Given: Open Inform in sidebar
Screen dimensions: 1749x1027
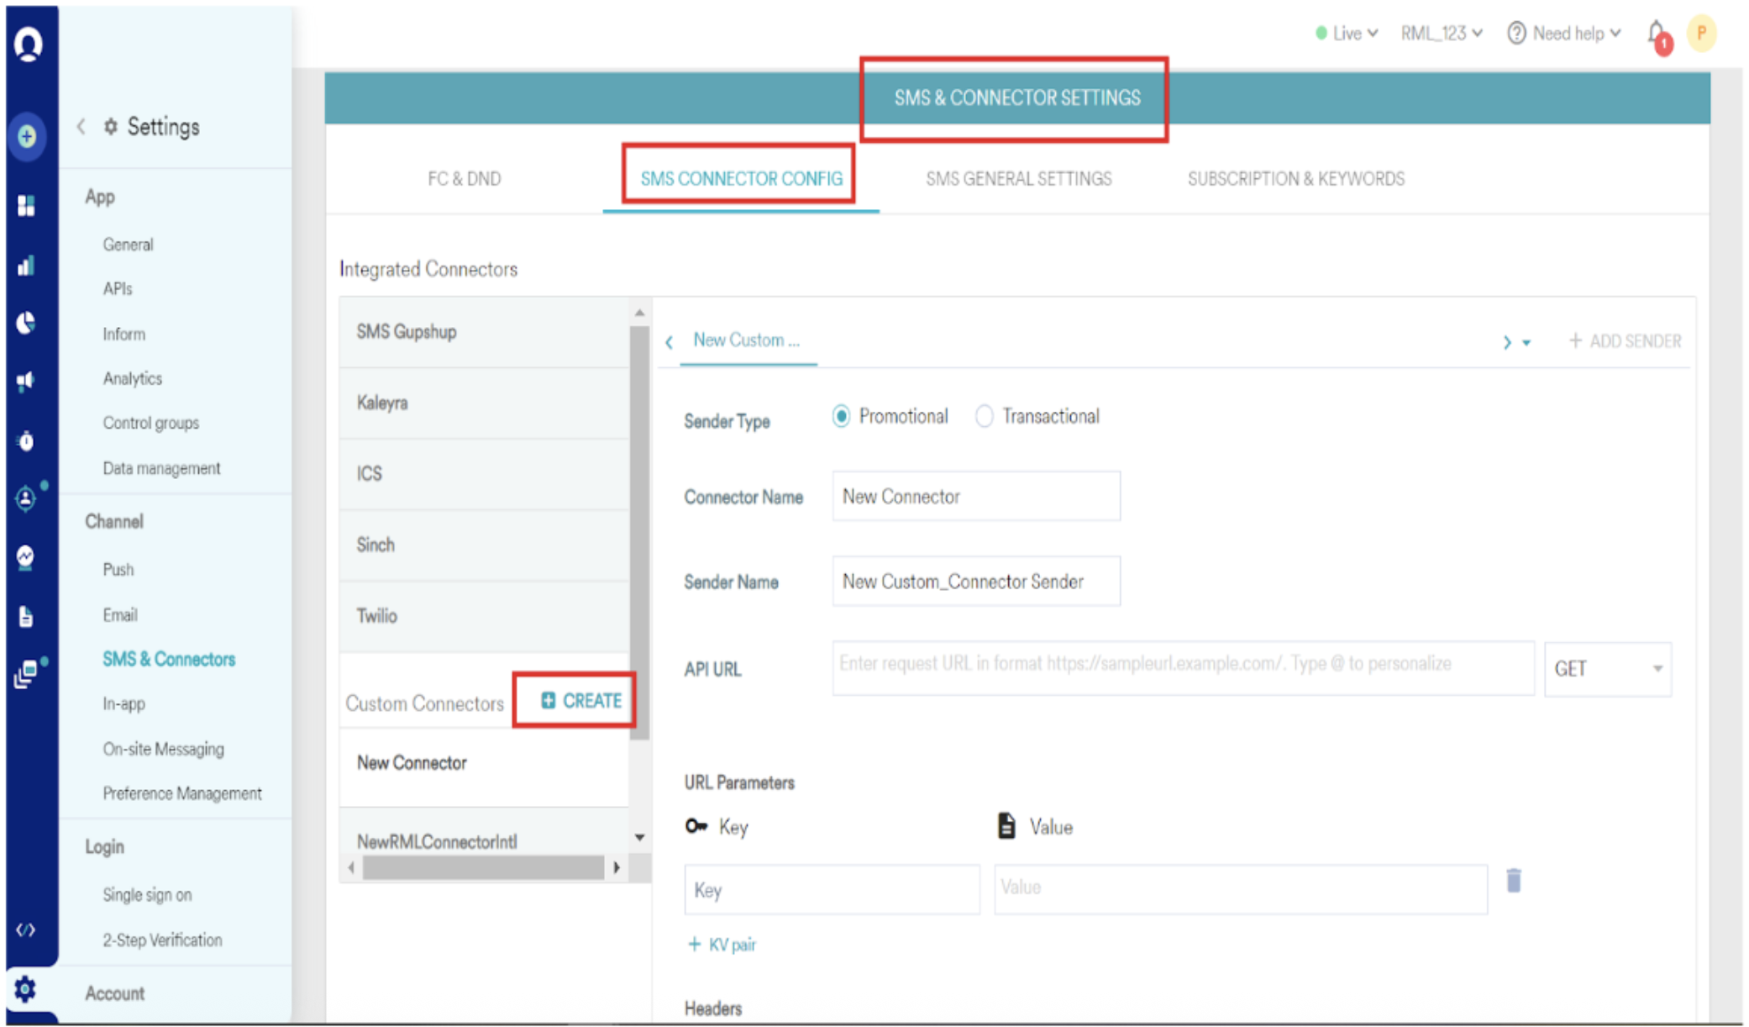Looking at the screenshot, I should [x=123, y=334].
